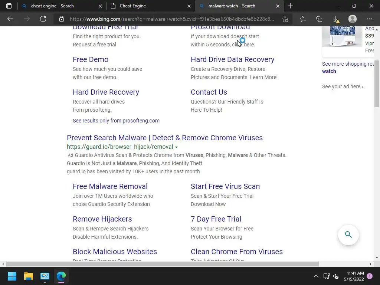The image size is (380, 285).
Task: Open See results only from prosofteng.com
Action: (116, 121)
